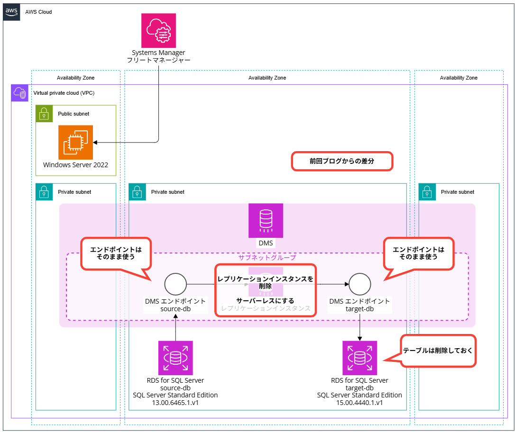Screen dimensions: 515x432
Task: Click the "AWS Cloud" label
Action: (x=38, y=12)
